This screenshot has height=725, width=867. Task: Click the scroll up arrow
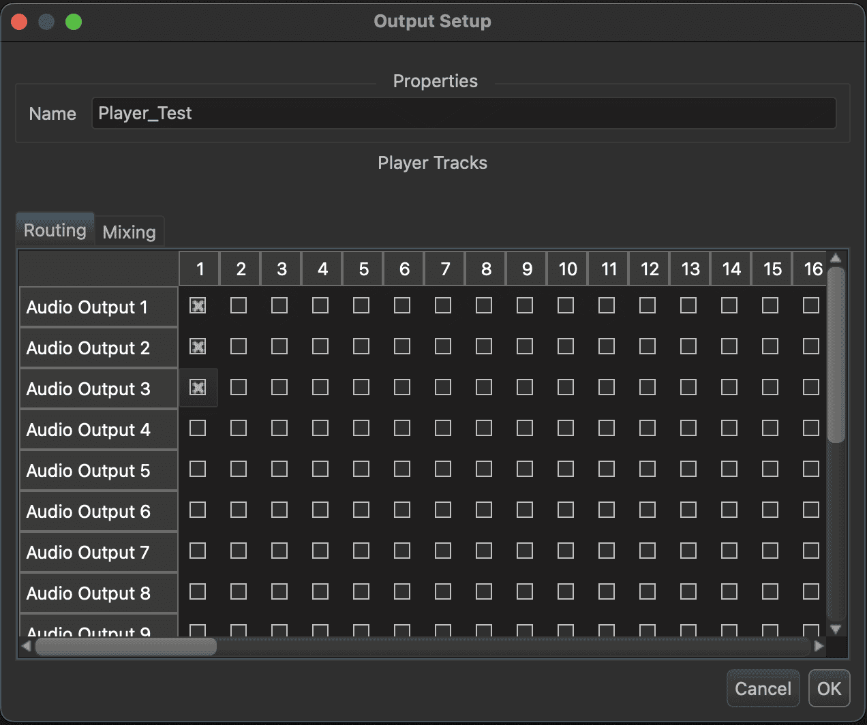coord(836,258)
